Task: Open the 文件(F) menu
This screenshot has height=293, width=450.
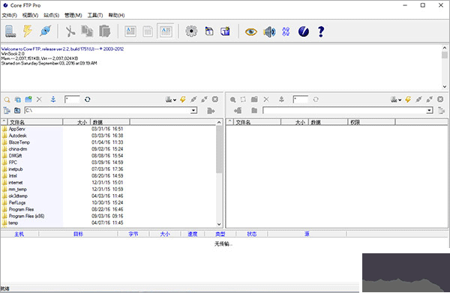Action: (x=10, y=15)
